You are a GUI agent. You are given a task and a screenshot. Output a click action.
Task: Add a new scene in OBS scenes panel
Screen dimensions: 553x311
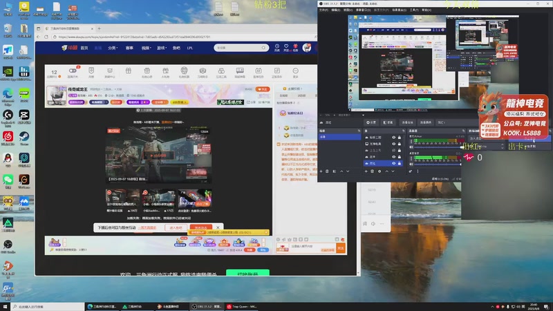point(321,171)
